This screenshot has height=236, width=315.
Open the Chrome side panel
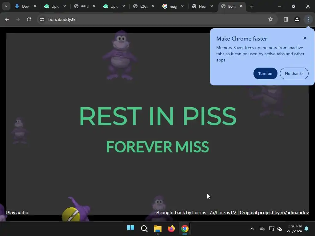[286, 19]
